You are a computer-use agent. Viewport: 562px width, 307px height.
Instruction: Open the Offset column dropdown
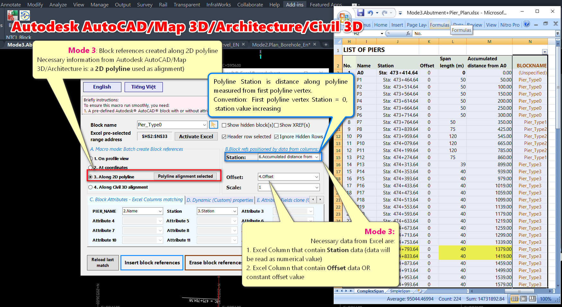point(317,177)
